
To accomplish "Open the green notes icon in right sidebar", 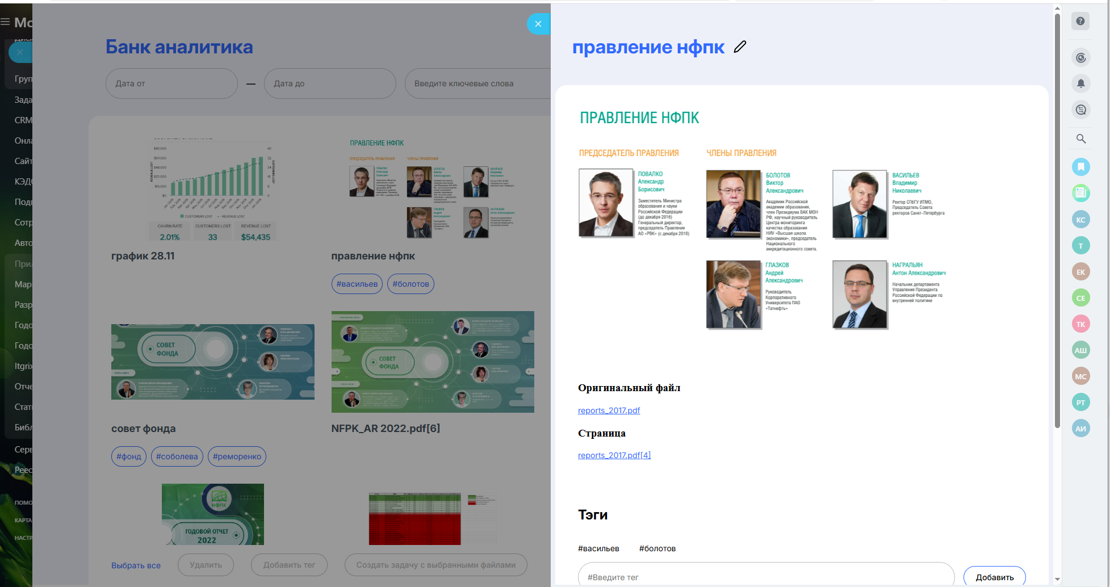I will click(x=1080, y=193).
